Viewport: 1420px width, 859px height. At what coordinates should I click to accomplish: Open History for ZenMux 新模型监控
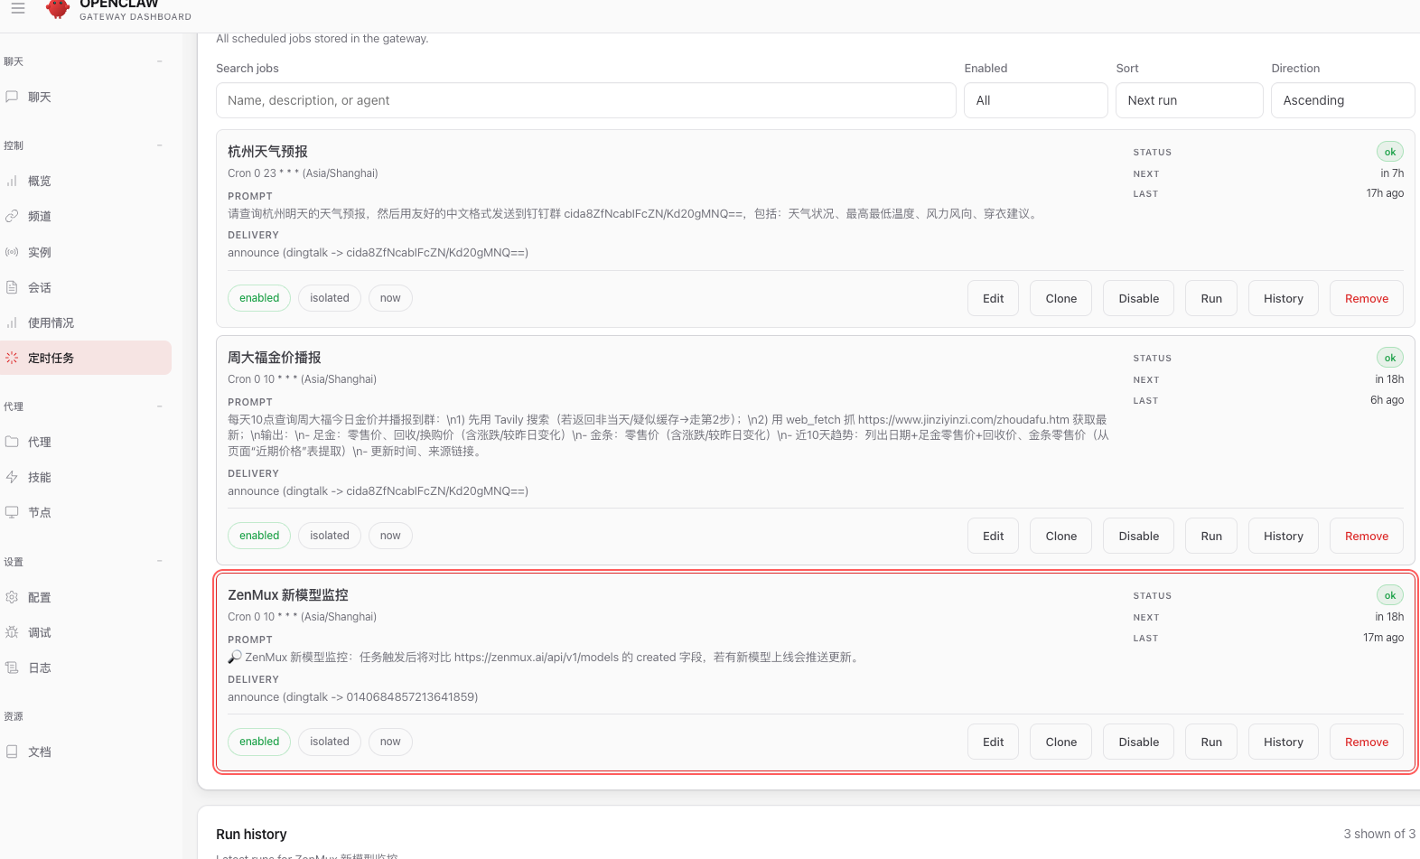coord(1284,742)
